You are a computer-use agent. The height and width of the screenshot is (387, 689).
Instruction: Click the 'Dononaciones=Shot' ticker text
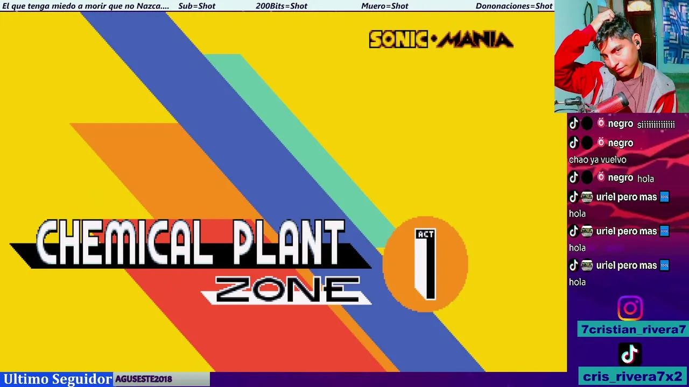pyautogui.click(x=514, y=6)
